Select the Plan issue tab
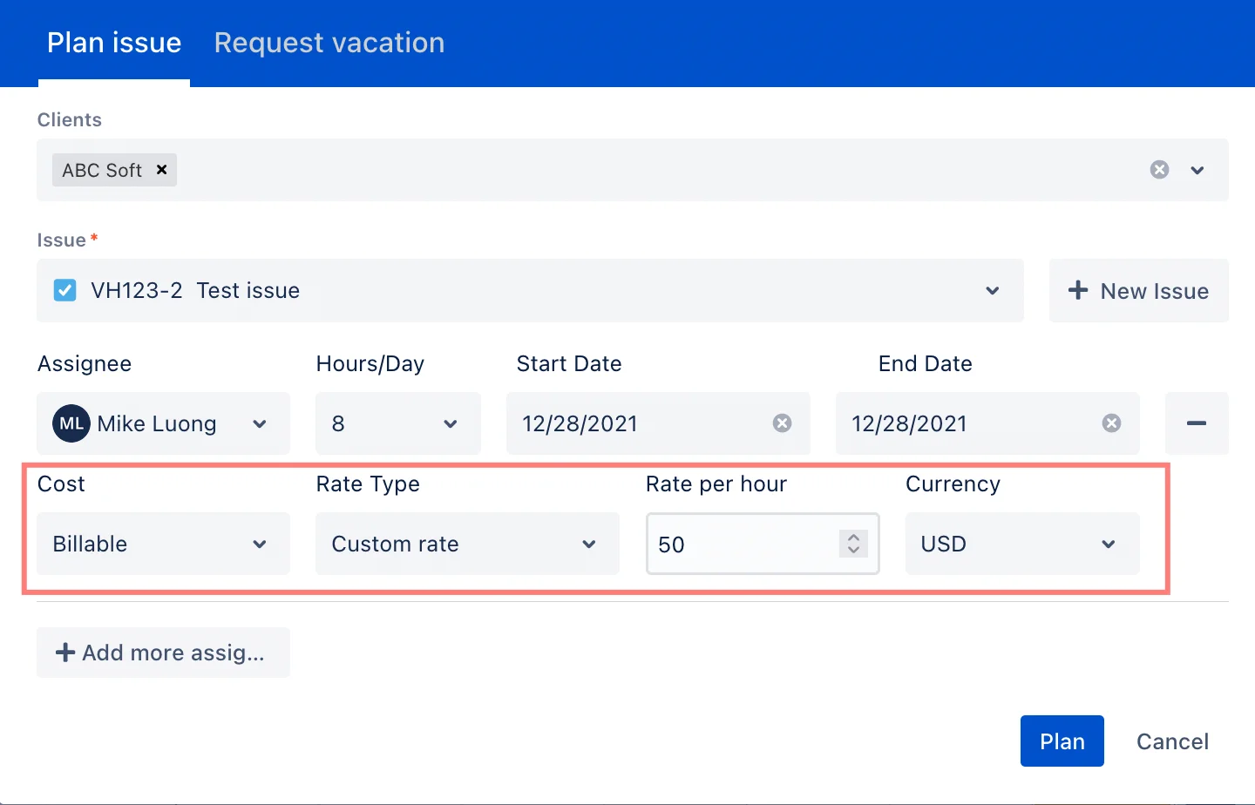This screenshot has height=805, width=1255. [113, 43]
